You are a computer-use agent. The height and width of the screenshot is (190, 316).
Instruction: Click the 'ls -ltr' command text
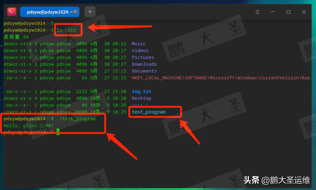(66, 30)
